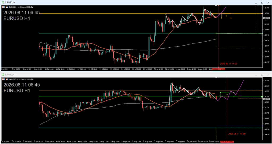Click the green candlestick icon in EURUSD,H1 title bar
Screen dimensions: 272x144
(x=3, y=75)
